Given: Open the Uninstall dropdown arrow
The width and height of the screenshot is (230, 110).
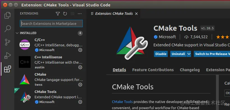Looking at the screenshot, I should point(189,54).
